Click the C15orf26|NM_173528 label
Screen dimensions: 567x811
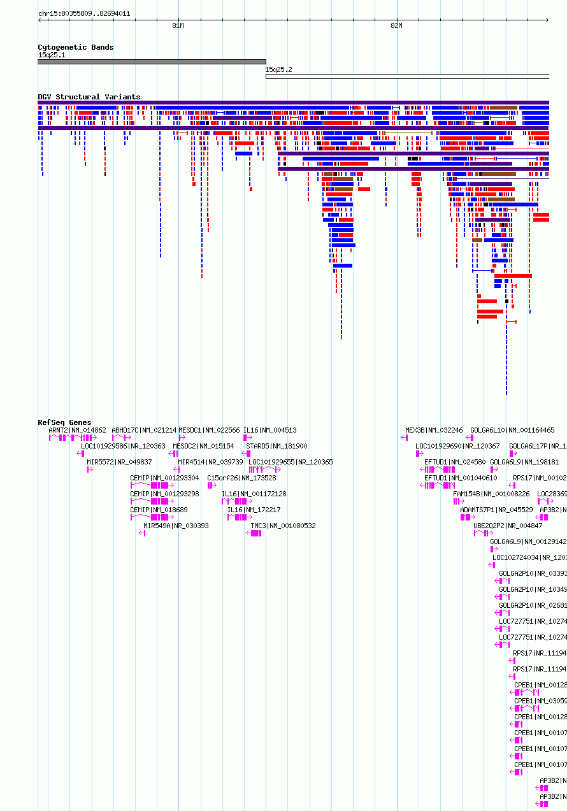(x=242, y=478)
